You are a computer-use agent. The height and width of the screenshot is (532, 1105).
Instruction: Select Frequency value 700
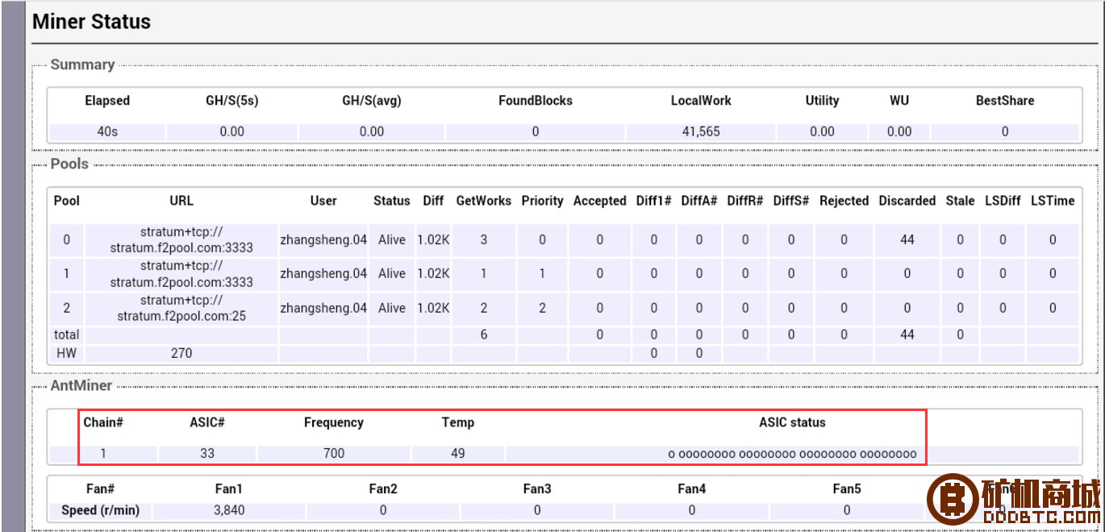pos(334,453)
